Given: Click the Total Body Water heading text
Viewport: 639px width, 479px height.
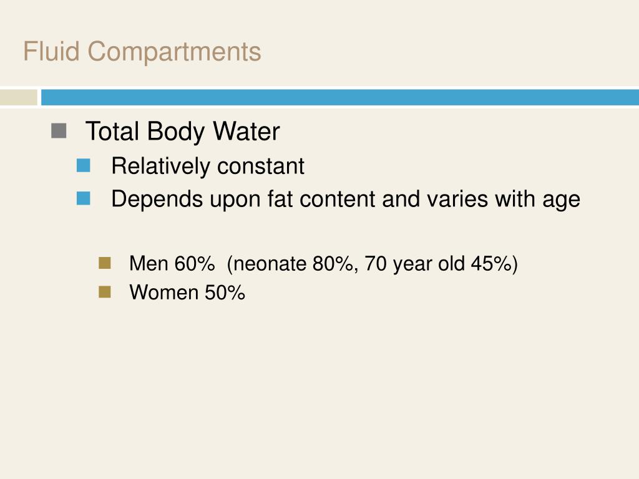Looking at the screenshot, I should [x=182, y=132].
